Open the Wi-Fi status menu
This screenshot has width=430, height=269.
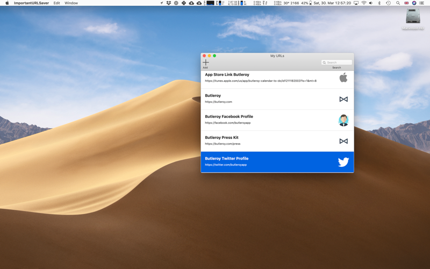(364, 3)
